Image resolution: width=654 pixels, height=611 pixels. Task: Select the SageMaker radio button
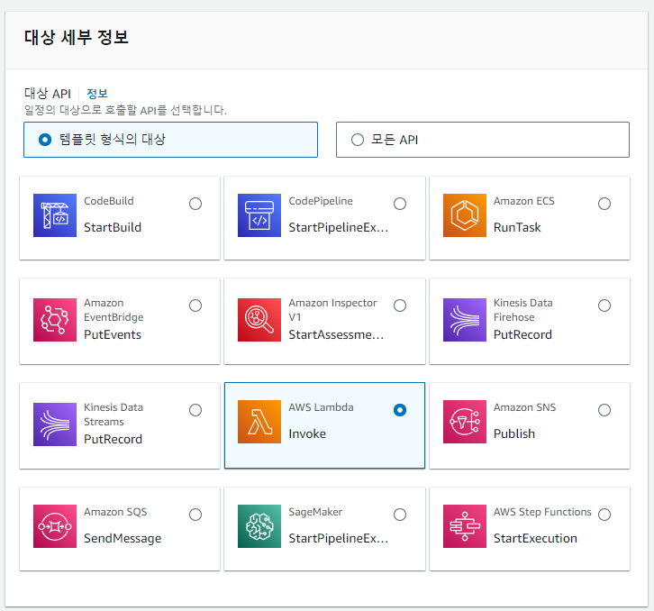(x=400, y=515)
